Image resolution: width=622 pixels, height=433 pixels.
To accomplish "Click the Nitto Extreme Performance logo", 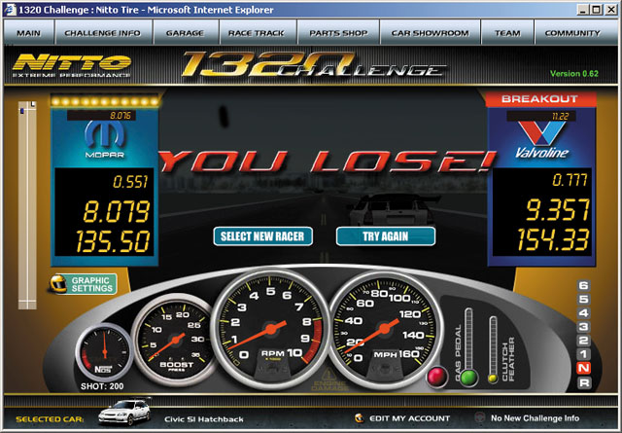I will [71, 66].
